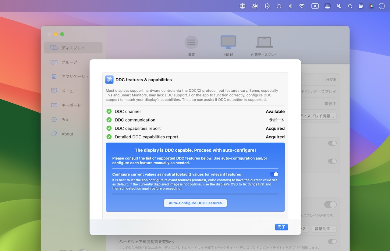Viewport: 390px width, 251px height.
Task: Click the HS15 name field in background
Action: click(x=331, y=80)
